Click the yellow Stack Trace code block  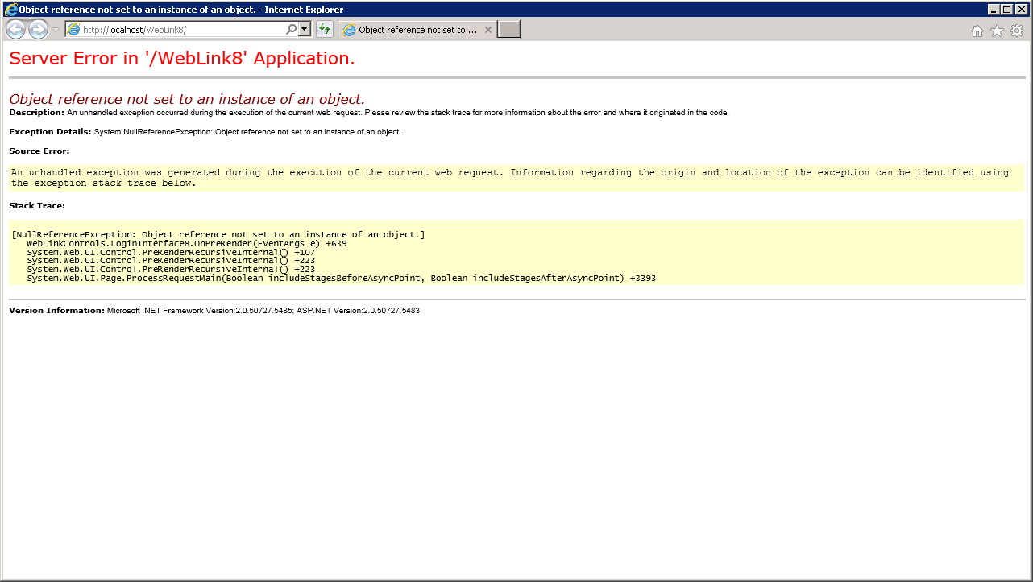(516, 253)
